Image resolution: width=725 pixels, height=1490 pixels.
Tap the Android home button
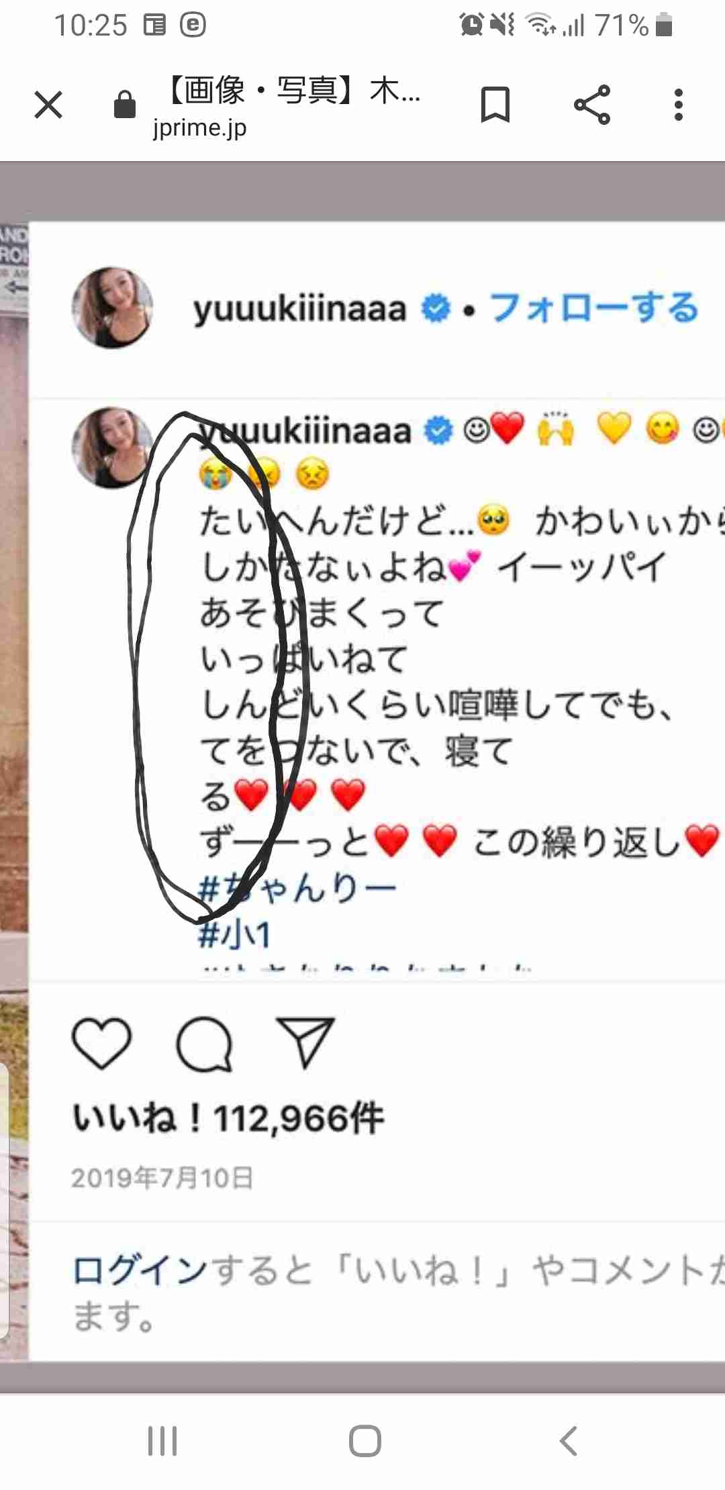point(365,1440)
